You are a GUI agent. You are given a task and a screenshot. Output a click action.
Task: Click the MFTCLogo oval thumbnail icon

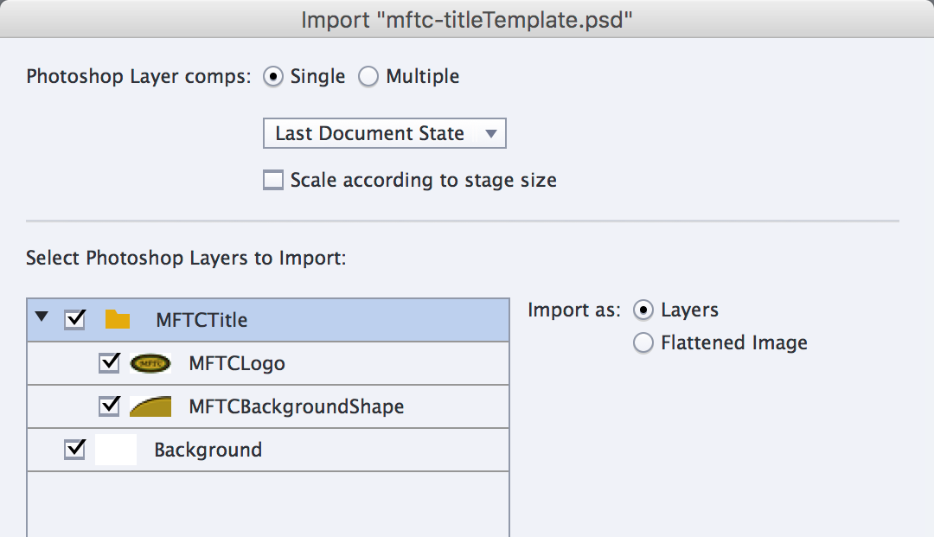(150, 364)
